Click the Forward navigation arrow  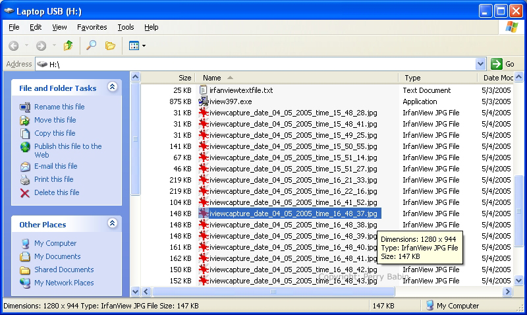coord(41,45)
